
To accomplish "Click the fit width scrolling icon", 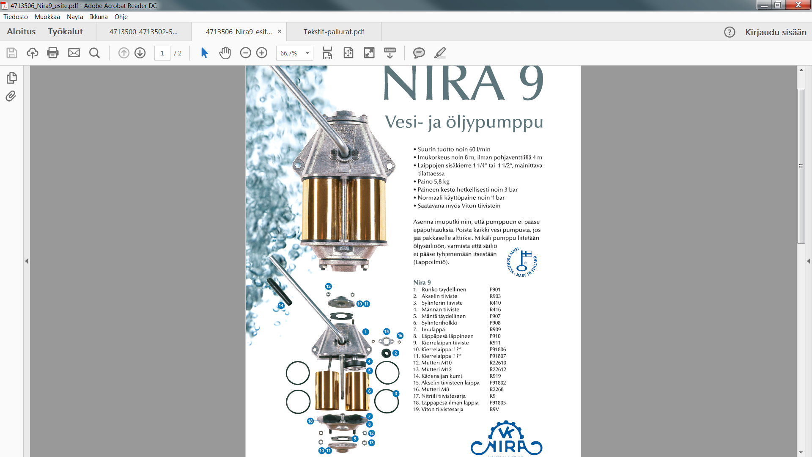I will coord(327,53).
